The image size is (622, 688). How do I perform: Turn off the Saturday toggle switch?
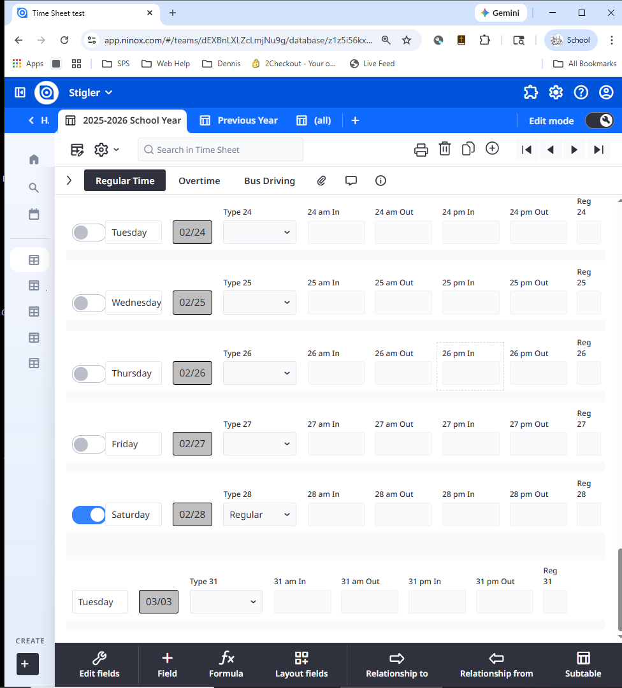click(89, 515)
